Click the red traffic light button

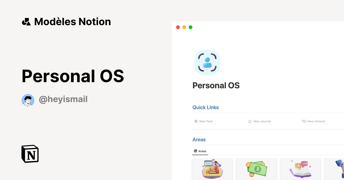[x=178, y=27]
